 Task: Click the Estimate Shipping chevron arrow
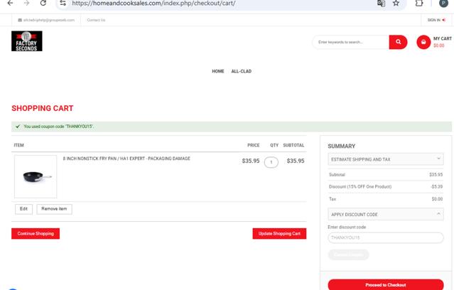click(438, 159)
